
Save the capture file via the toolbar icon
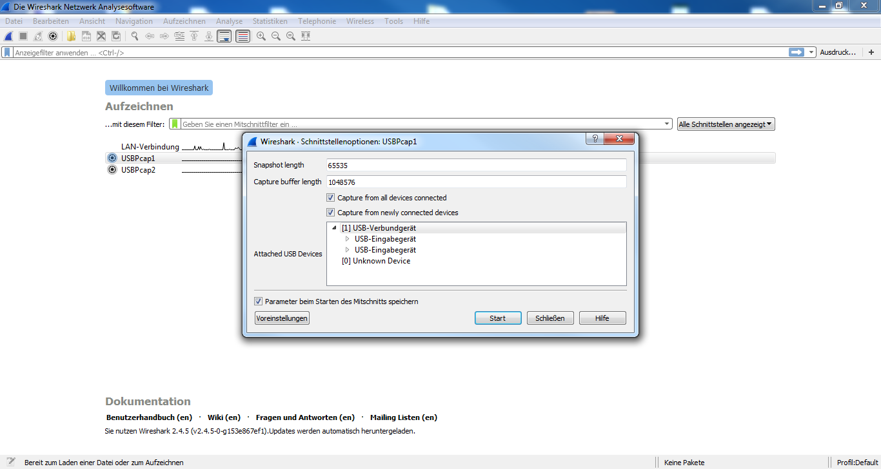(x=86, y=37)
